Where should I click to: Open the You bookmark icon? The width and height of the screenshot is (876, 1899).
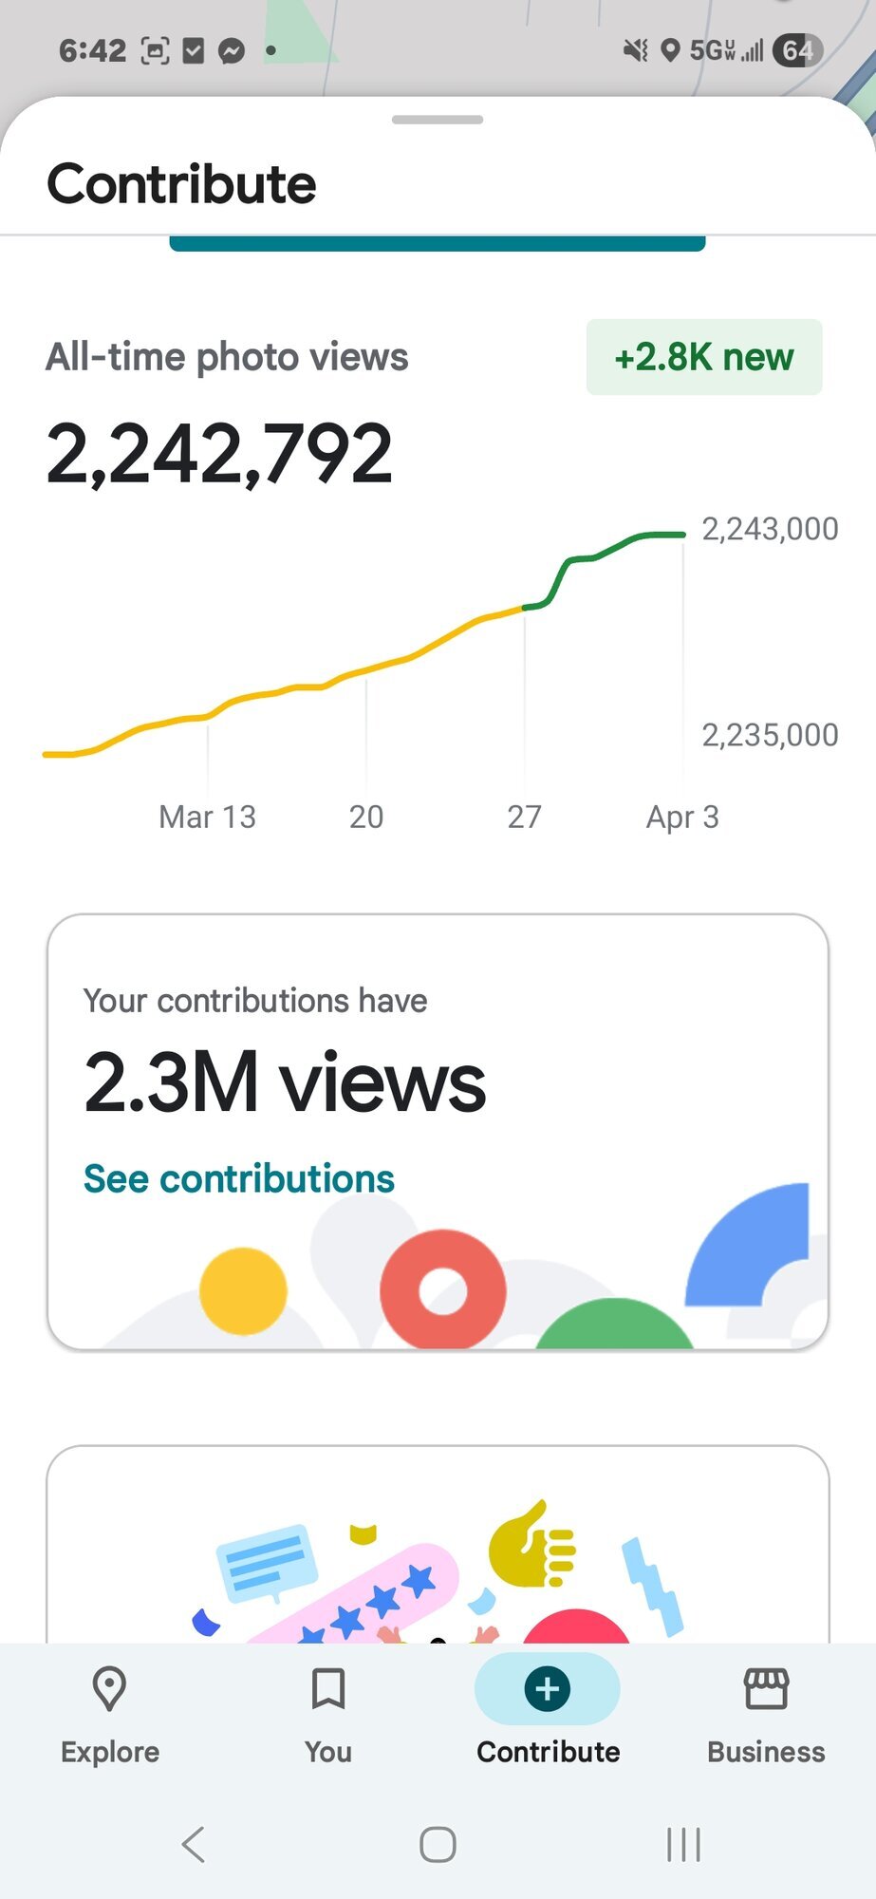click(x=328, y=1688)
